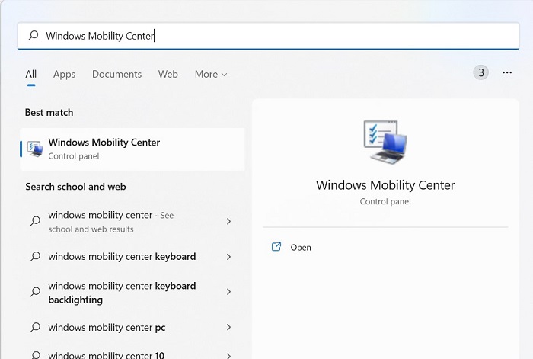Click the Windows Mobility Center best match icon
533x359 pixels.
35,149
